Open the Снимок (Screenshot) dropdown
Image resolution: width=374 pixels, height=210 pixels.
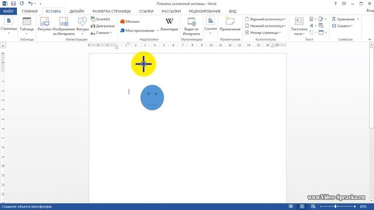(101, 33)
